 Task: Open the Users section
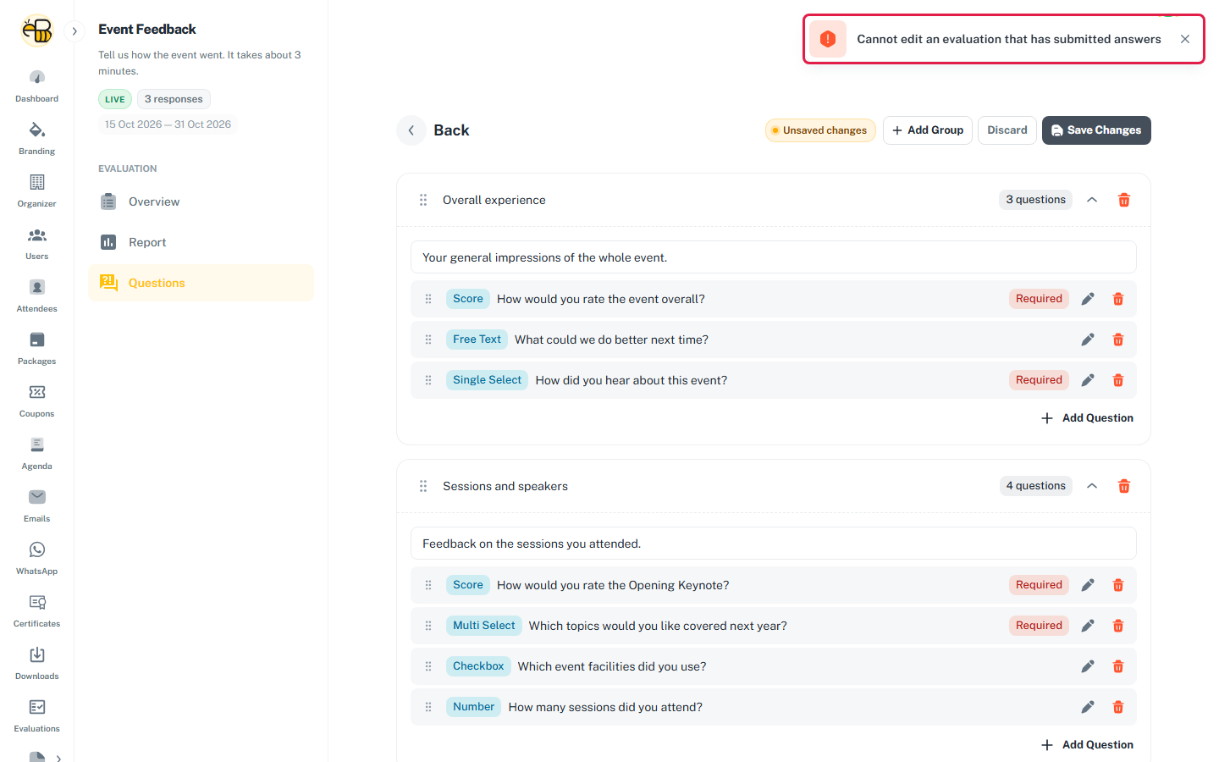36,244
